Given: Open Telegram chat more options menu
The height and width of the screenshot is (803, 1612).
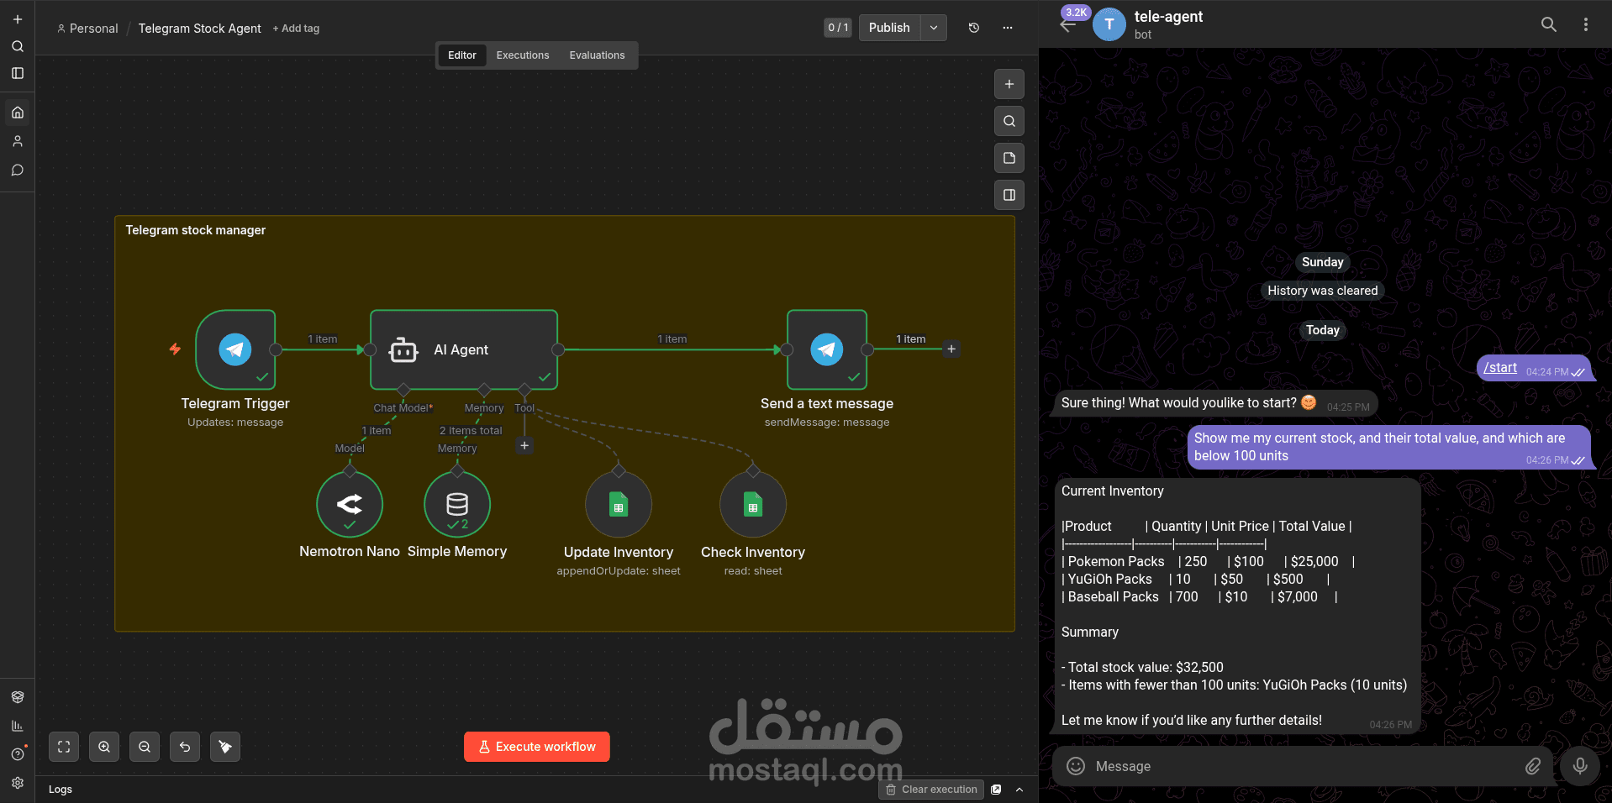Looking at the screenshot, I should (x=1586, y=24).
